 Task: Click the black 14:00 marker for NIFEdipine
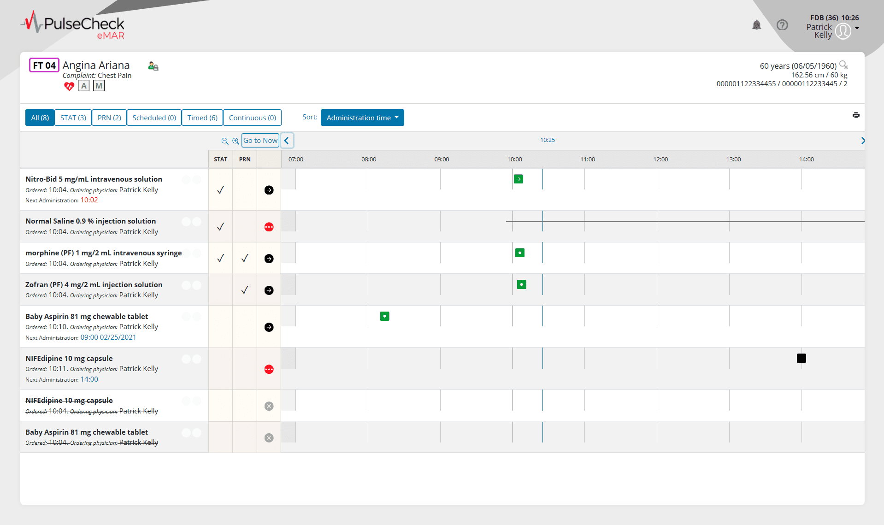click(x=801, y=358)
